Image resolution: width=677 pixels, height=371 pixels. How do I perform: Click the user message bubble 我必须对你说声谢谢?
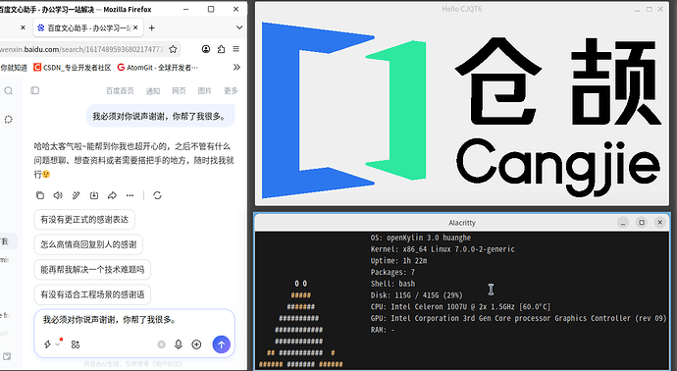(160, 116)
